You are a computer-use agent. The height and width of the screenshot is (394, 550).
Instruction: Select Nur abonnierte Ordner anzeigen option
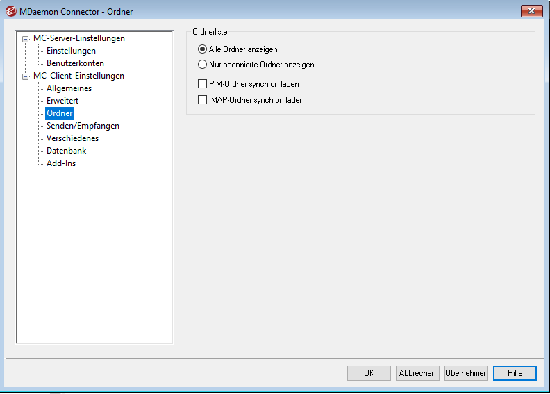(203, 65)
